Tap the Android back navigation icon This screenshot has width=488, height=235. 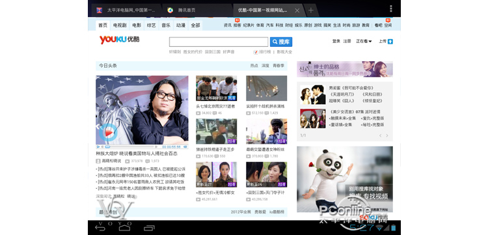[100, 228]
